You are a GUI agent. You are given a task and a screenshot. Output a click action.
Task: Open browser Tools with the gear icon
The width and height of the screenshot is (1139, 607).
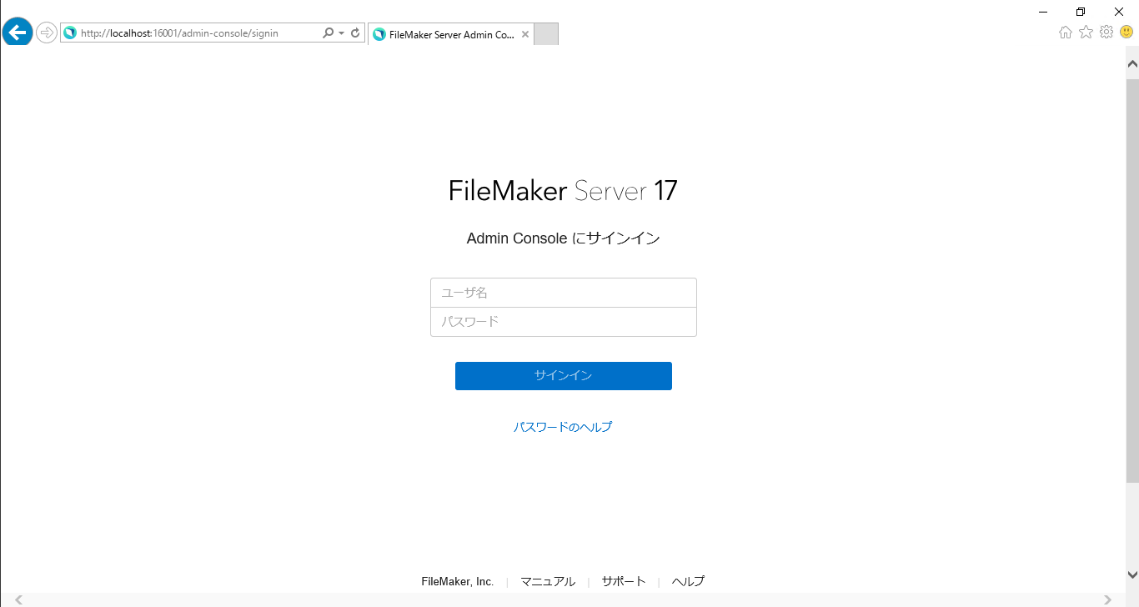(1106, 31)
